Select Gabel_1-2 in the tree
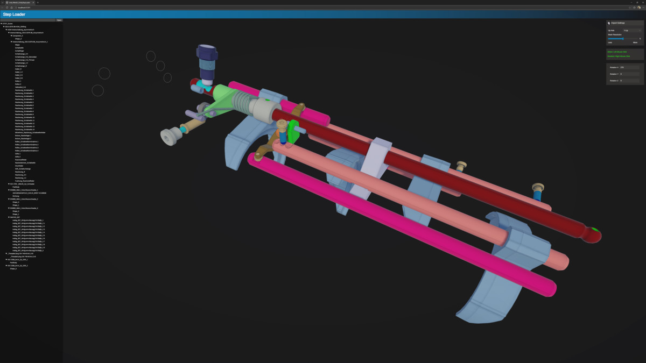646x363 pixels. coord(19,72)
